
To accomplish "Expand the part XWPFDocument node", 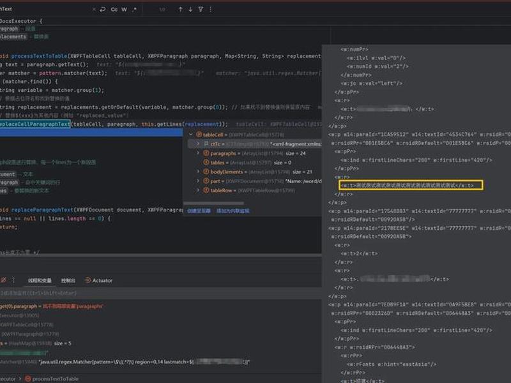I will click(x=197, y=181).
